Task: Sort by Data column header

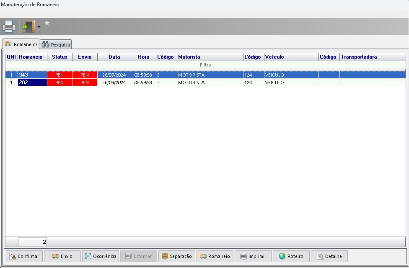Action: tap(114, 57)
